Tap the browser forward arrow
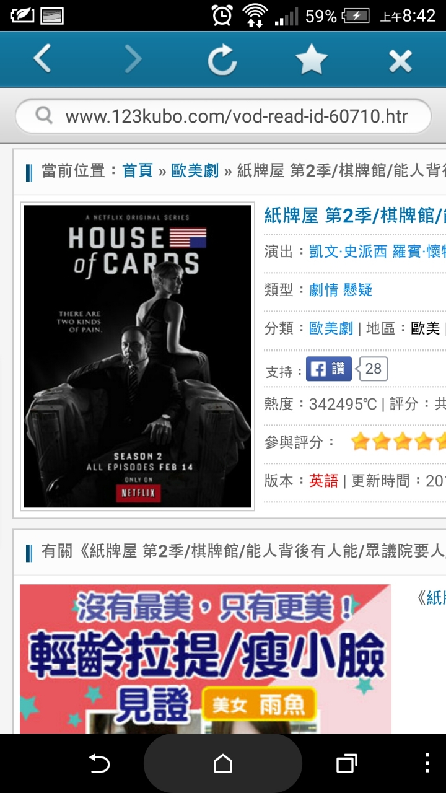 point(133,59)
